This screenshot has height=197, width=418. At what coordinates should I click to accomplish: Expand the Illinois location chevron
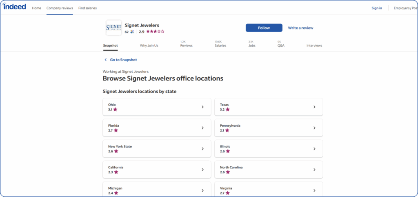point(314,149)
